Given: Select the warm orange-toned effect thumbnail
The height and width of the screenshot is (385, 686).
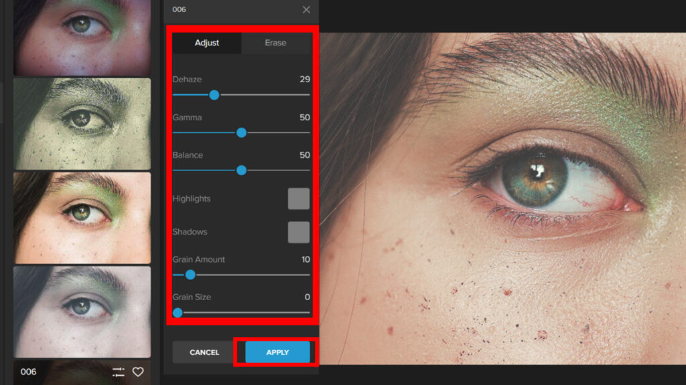Looking at the screenshot, I should (x=82, y=218).
